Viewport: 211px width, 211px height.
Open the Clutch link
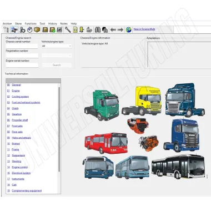tap(15, 108)
